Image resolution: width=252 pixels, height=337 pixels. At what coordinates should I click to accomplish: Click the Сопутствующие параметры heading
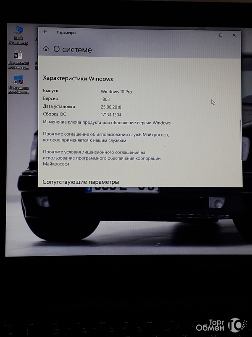tap(81, 182)
